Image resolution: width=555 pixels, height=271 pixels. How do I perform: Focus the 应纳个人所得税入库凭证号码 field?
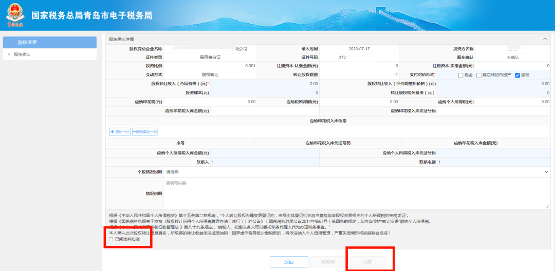(494, 153)
